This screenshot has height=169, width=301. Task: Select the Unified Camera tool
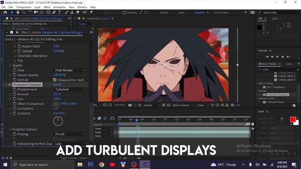pyautogui.click(x=36, y=12)
